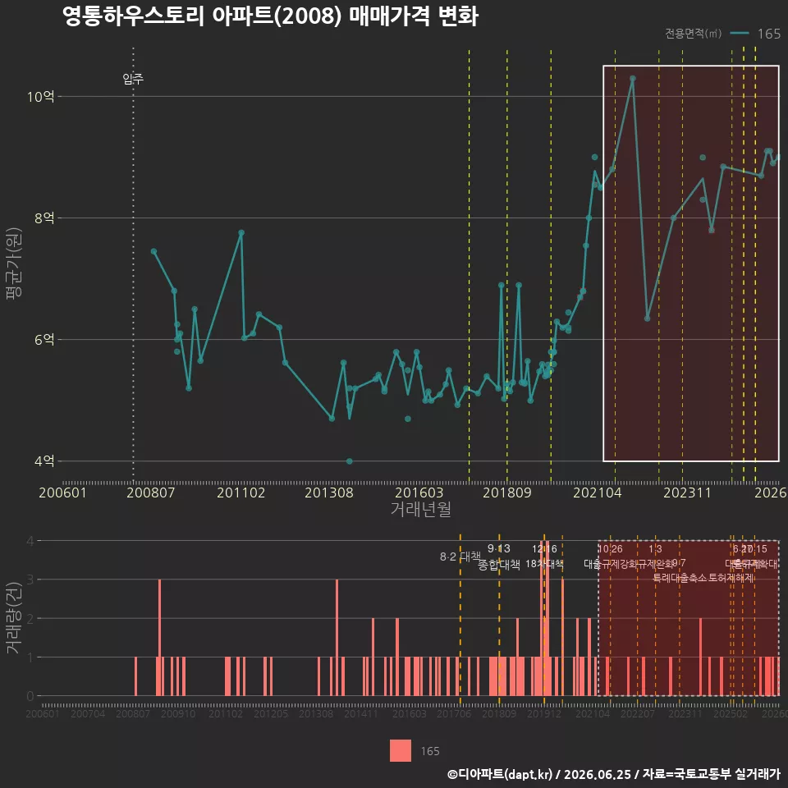Screen dimensions: 788x788
Task: Click the peak data point above 10억
Action: (x=633, y=79)
